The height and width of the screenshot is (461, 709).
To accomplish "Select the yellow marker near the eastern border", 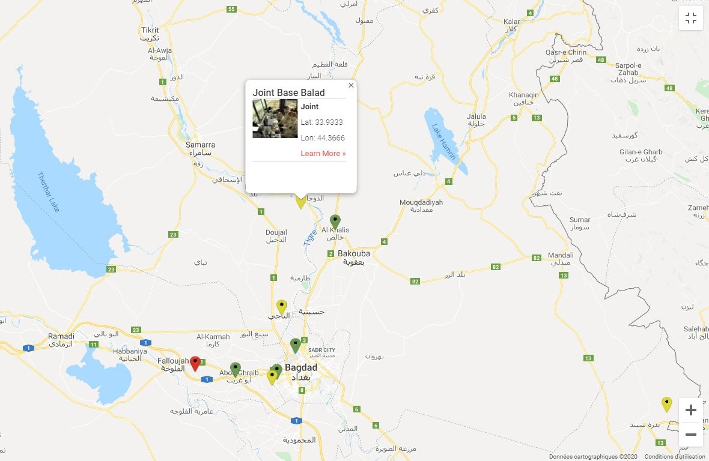I will pyautogui.click(x=666, y=404).
